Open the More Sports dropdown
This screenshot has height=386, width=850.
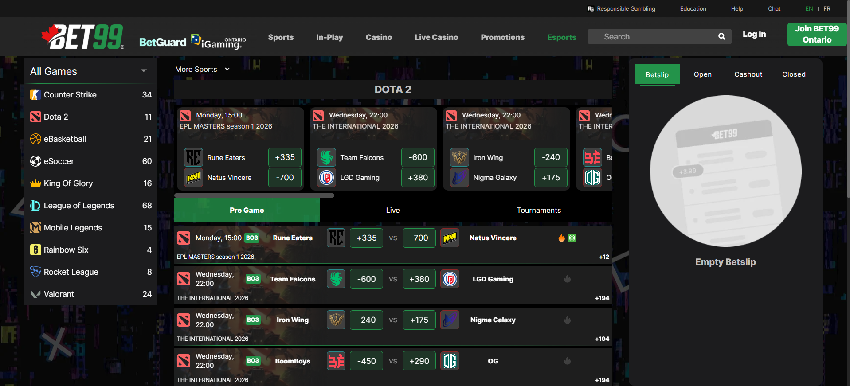pos(203,69)
